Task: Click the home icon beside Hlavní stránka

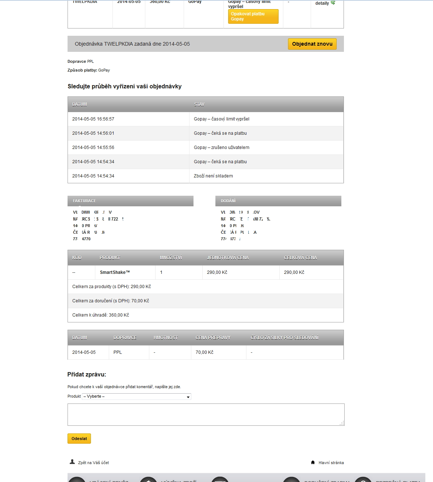Action: coord(313,462)
